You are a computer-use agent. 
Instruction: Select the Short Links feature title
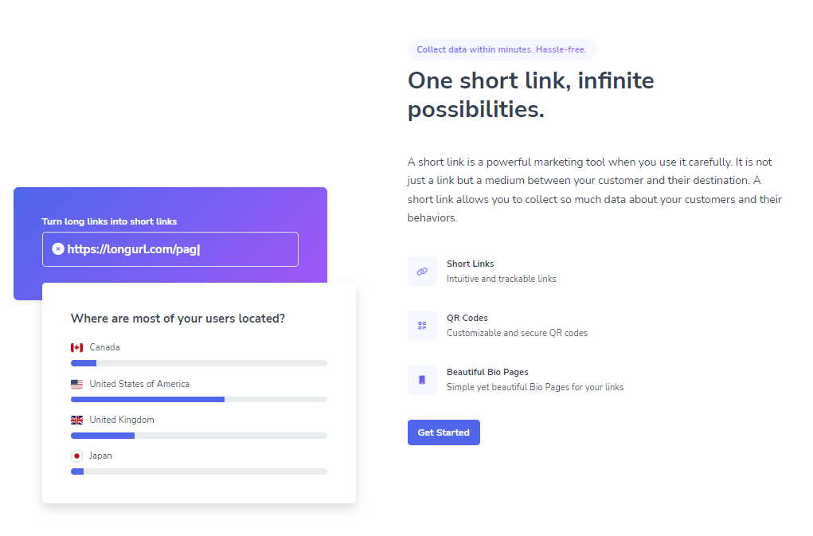pos(471,264)
